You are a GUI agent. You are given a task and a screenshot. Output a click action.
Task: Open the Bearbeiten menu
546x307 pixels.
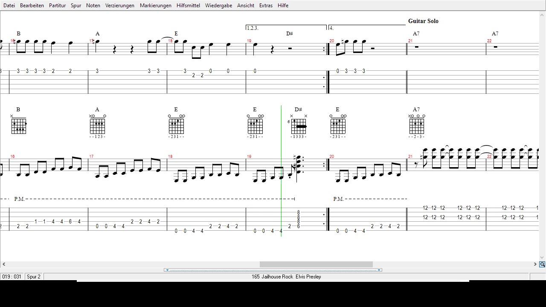pyautogui.click(x=32, y=6)
